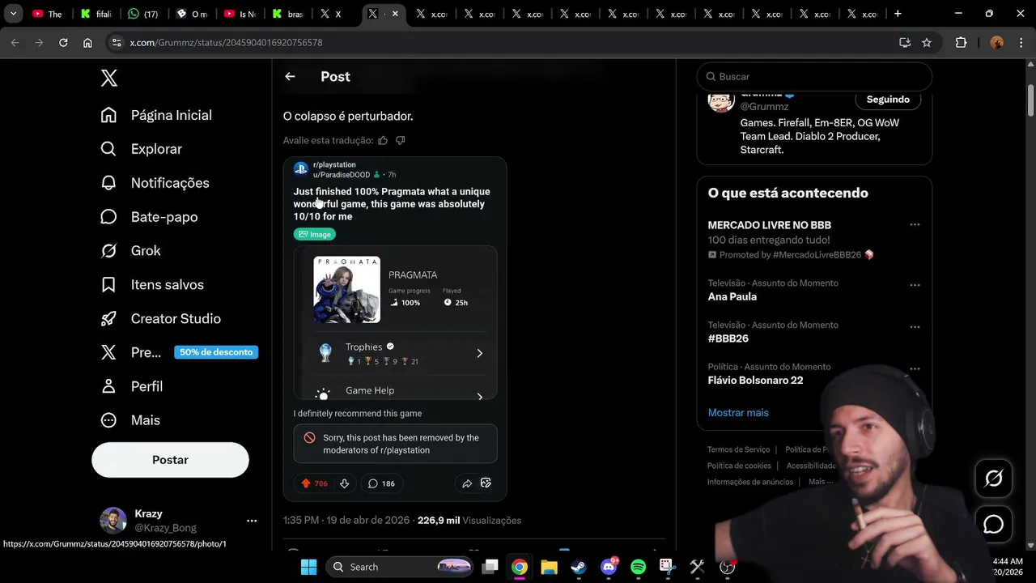Image resolution: width=1036 pixels, height=583 pixels.
Task: Open a new browser tab
Action: tap(898, 14)
